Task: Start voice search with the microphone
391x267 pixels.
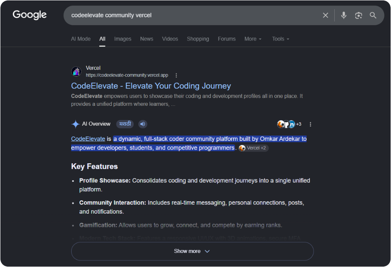Action: 343,15
